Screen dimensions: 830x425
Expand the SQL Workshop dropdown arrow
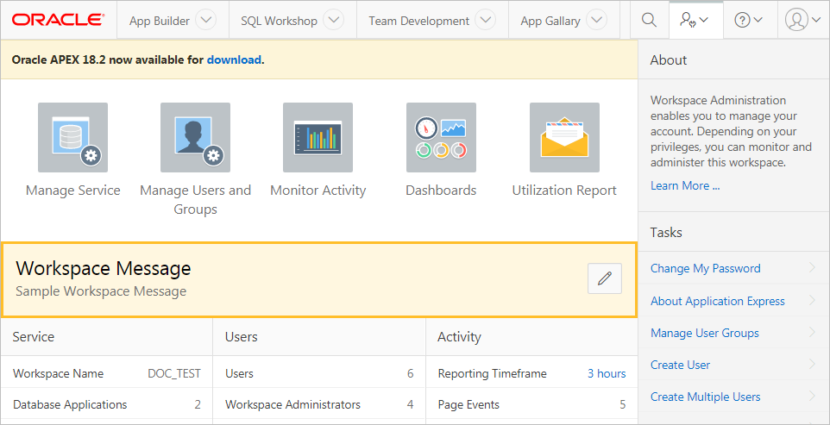[333, 21]
